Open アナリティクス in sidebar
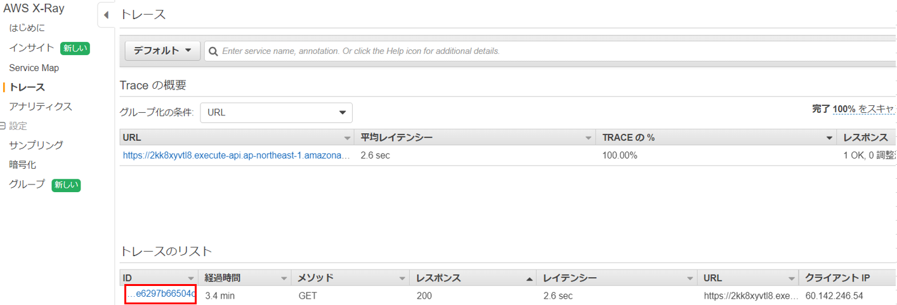The width and height of the screenshot is (897, 305). tap(41, 107)
